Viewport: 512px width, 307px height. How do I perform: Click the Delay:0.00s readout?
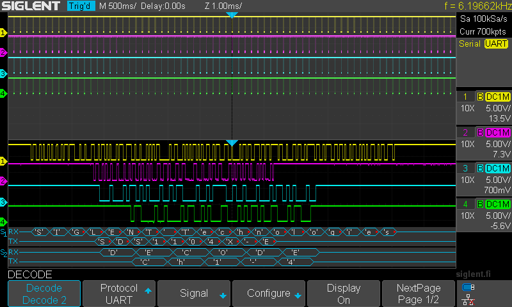tap(163, 6)
